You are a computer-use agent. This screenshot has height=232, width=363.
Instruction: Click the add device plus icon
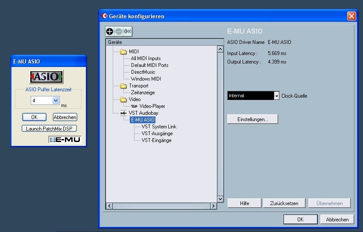coord(110,32)
